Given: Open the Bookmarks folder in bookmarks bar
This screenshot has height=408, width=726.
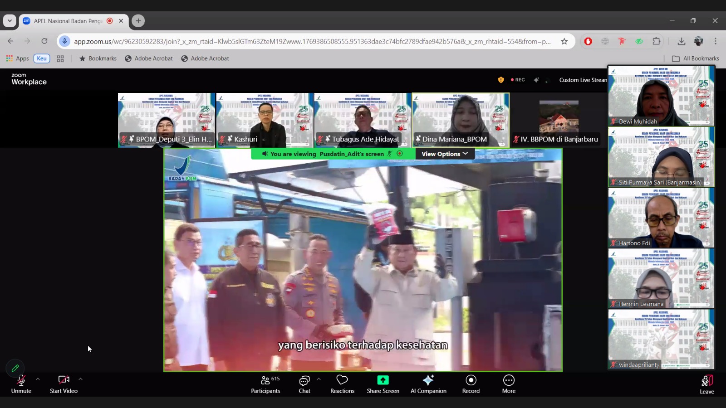Looking at the screenshot, I should [98, 58].
